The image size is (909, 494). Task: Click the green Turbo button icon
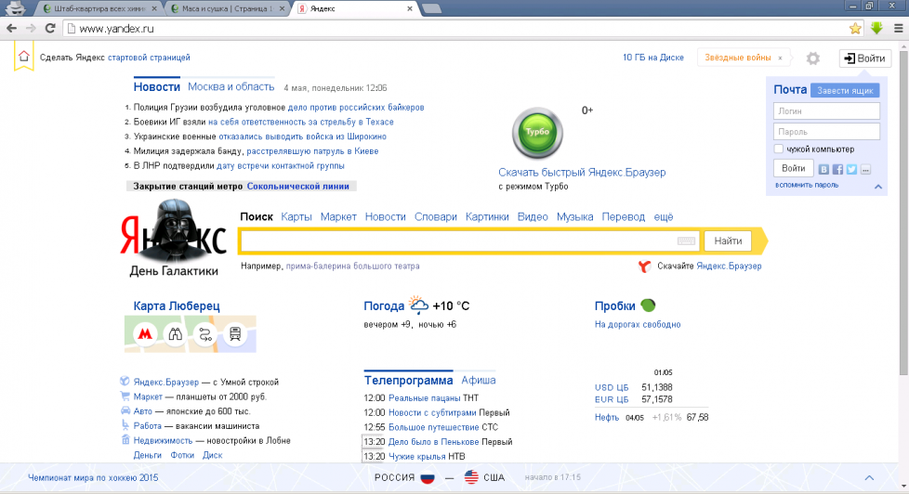pos(537,134)
